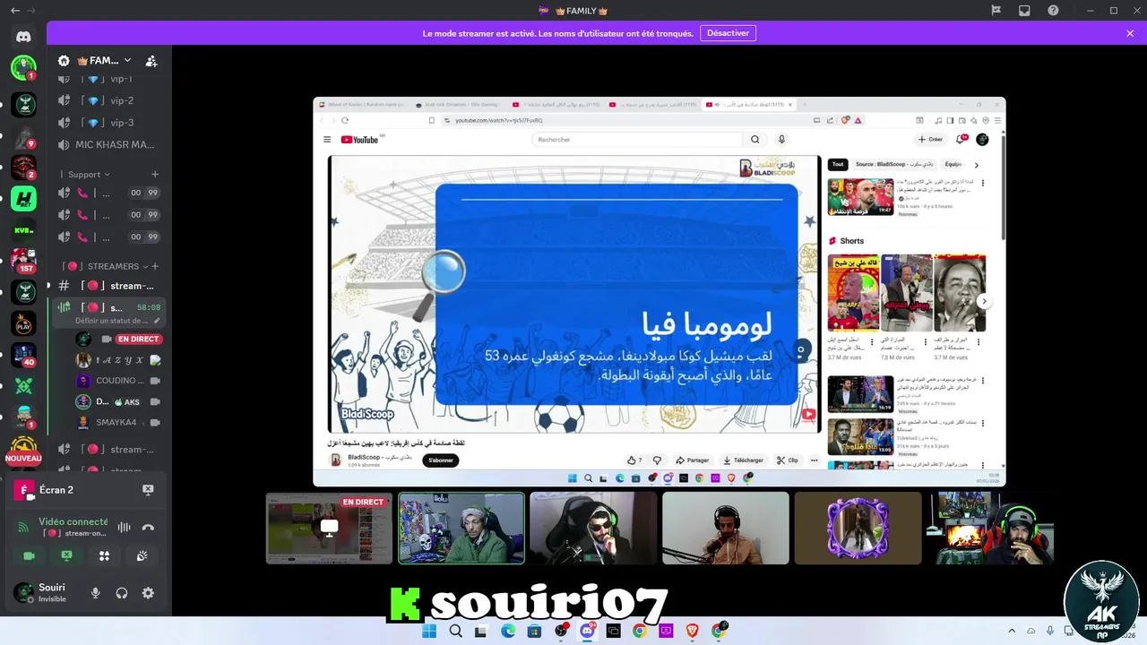Image resolution: width=1147 pixels, height=645 pixels.
Task: Collapse the STREAMERS channel category
Action: coord(108,266)
